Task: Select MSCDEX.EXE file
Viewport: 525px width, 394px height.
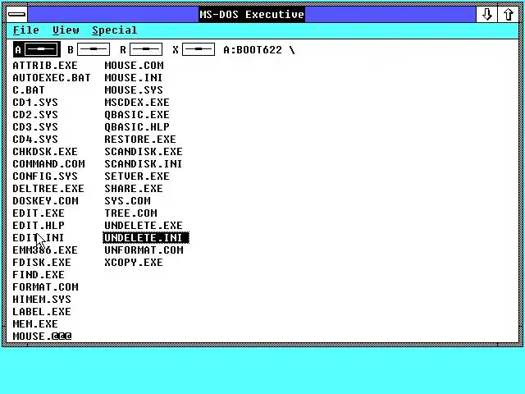Action: [137, 102]
